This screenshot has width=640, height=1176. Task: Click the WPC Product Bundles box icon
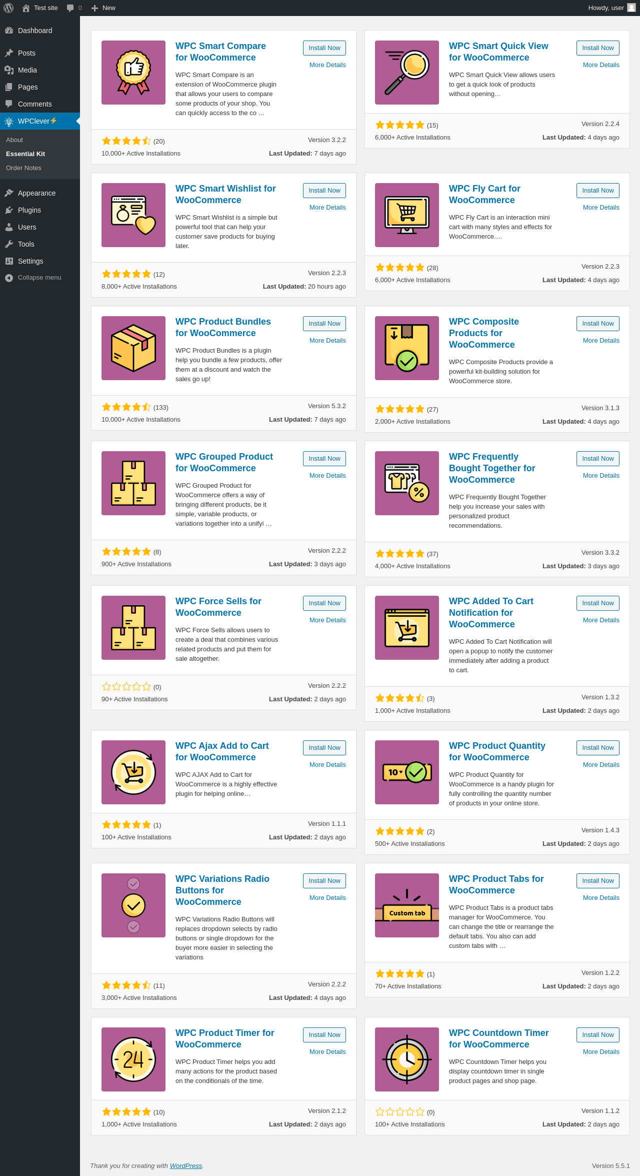pyautogui.click(x=133, y=348)
